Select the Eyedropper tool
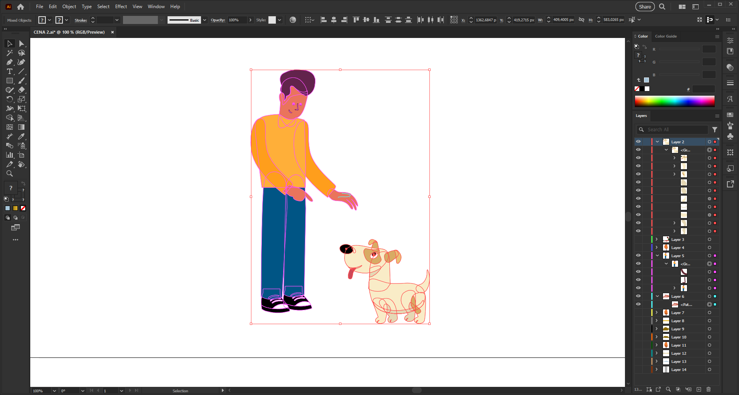739x395 pixels. [22, 137]
